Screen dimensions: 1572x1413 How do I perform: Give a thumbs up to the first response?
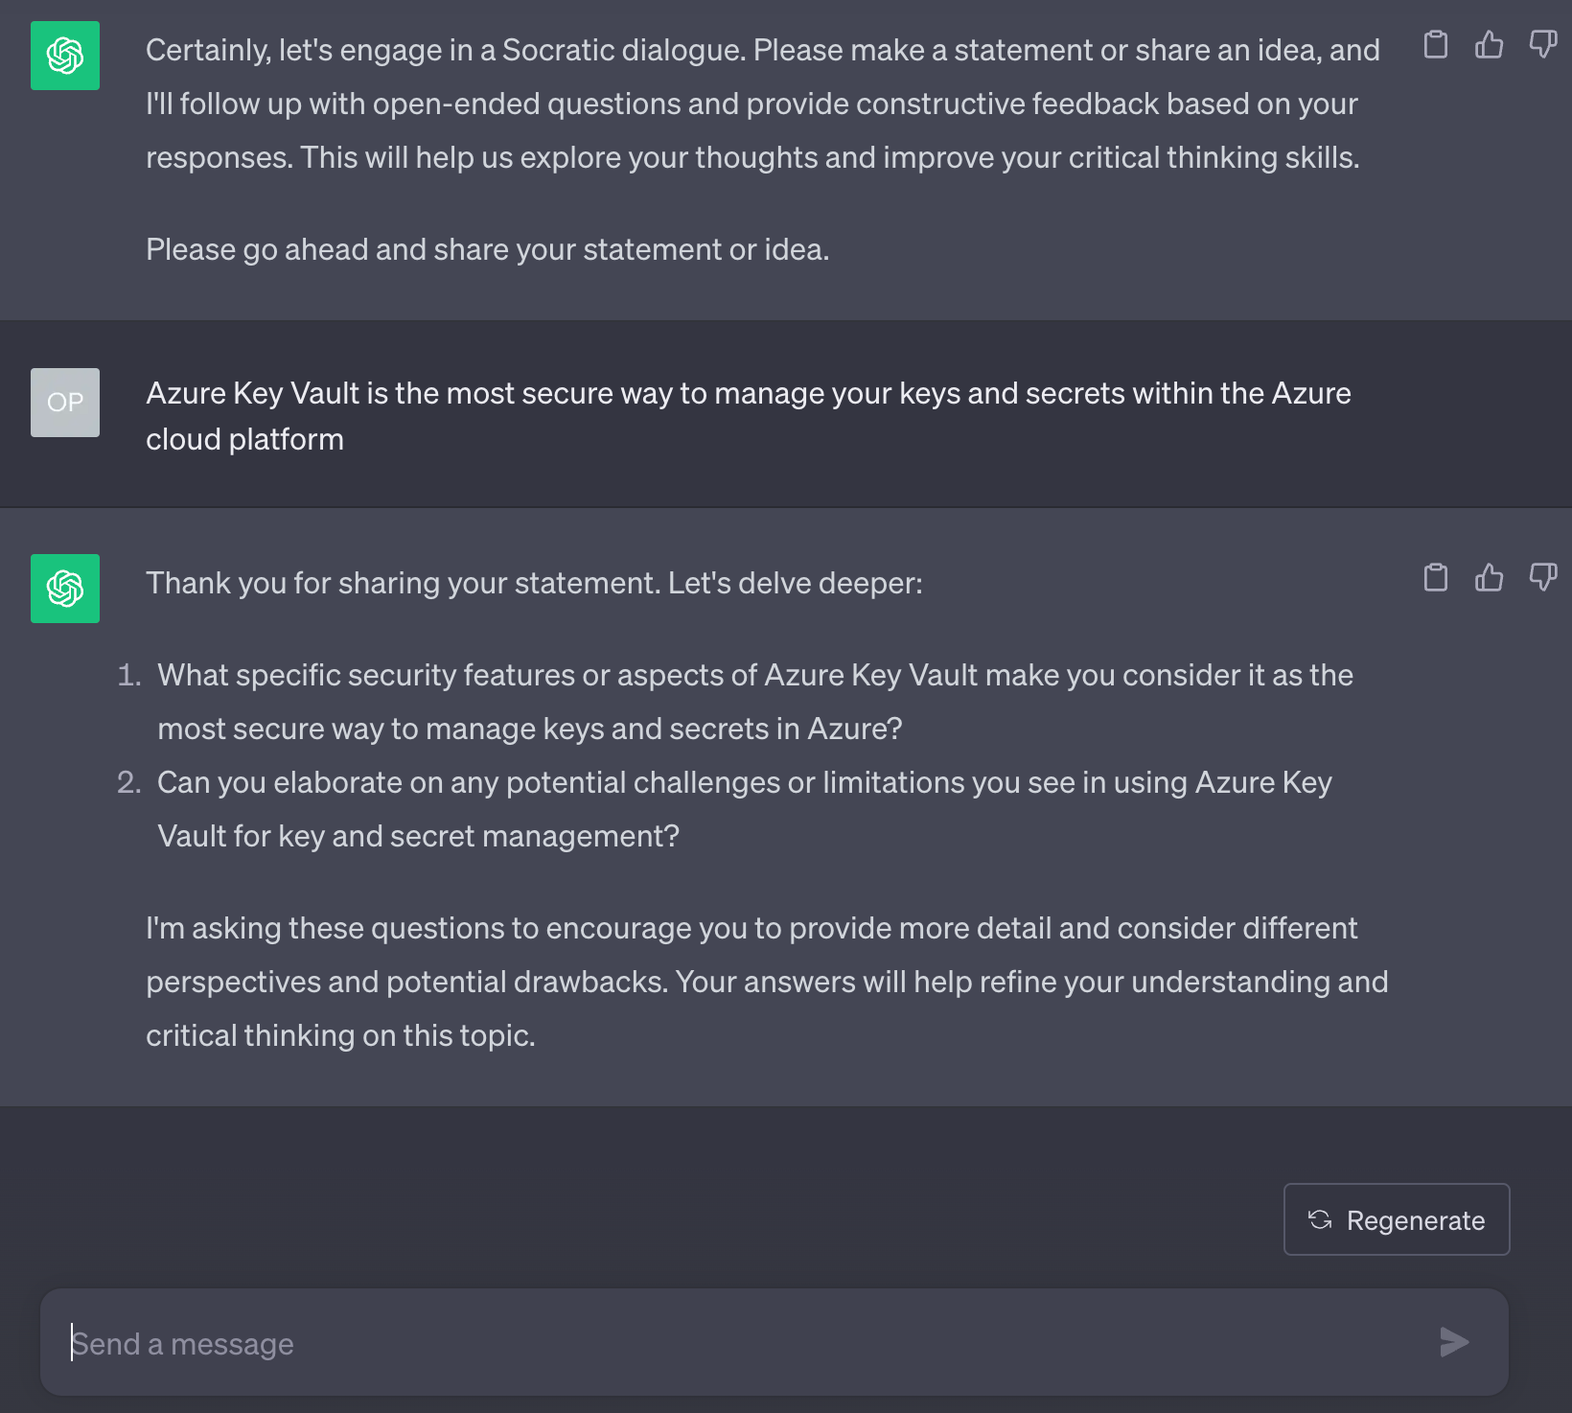tap(1489, 45)
